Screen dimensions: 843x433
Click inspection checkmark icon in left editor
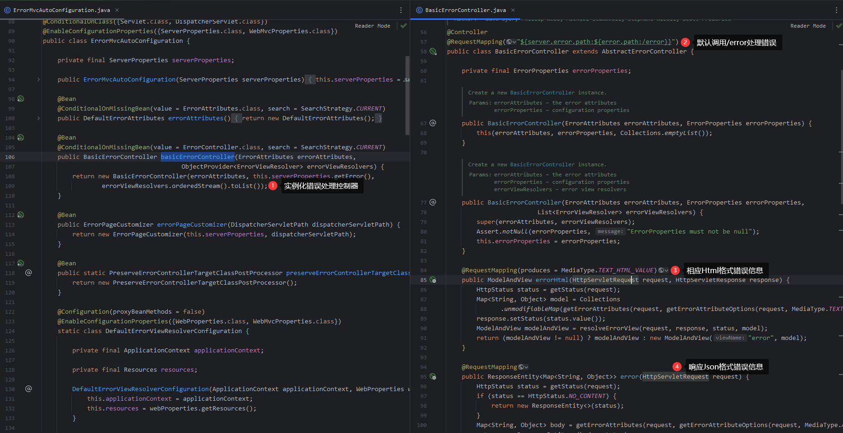coord(404,26)
